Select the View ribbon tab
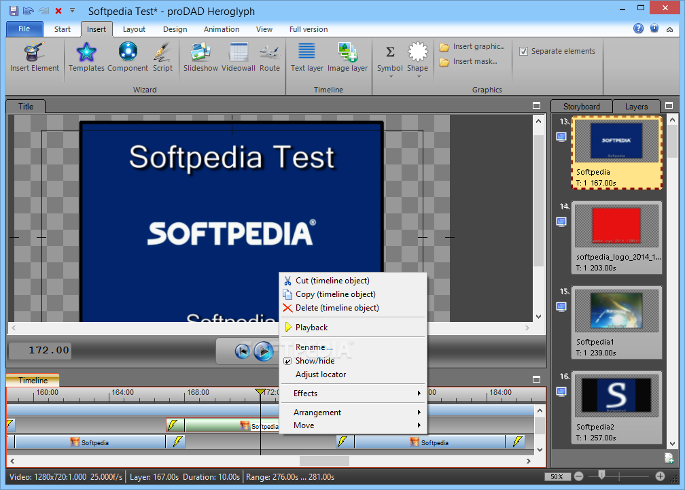The width and height of the screenshot is (685, 490). pyautogui.click(x=264, y=29)
